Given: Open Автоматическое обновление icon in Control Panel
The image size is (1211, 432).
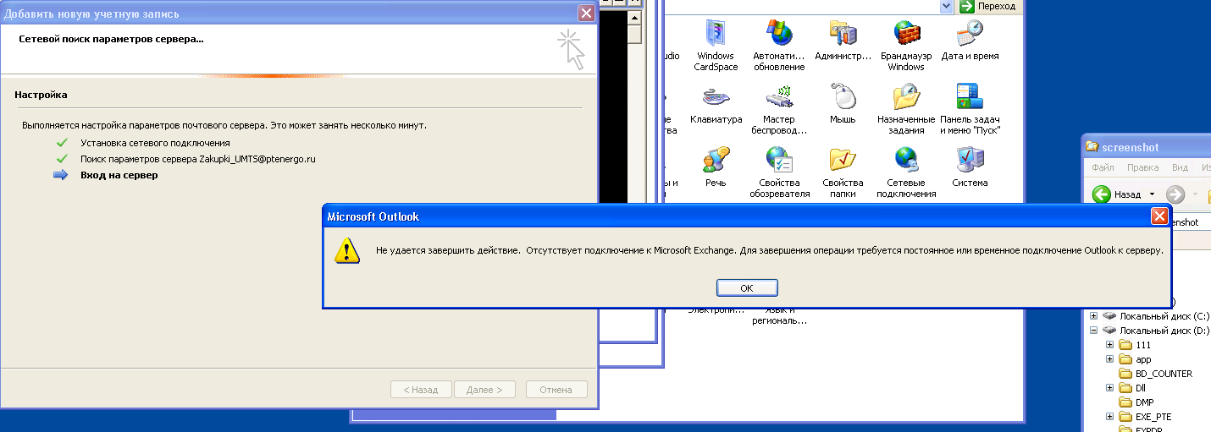Looking at the screenshot, I should coord(778,45).
